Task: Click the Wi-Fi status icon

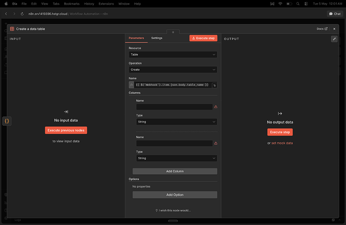Action: click(280, 4)
